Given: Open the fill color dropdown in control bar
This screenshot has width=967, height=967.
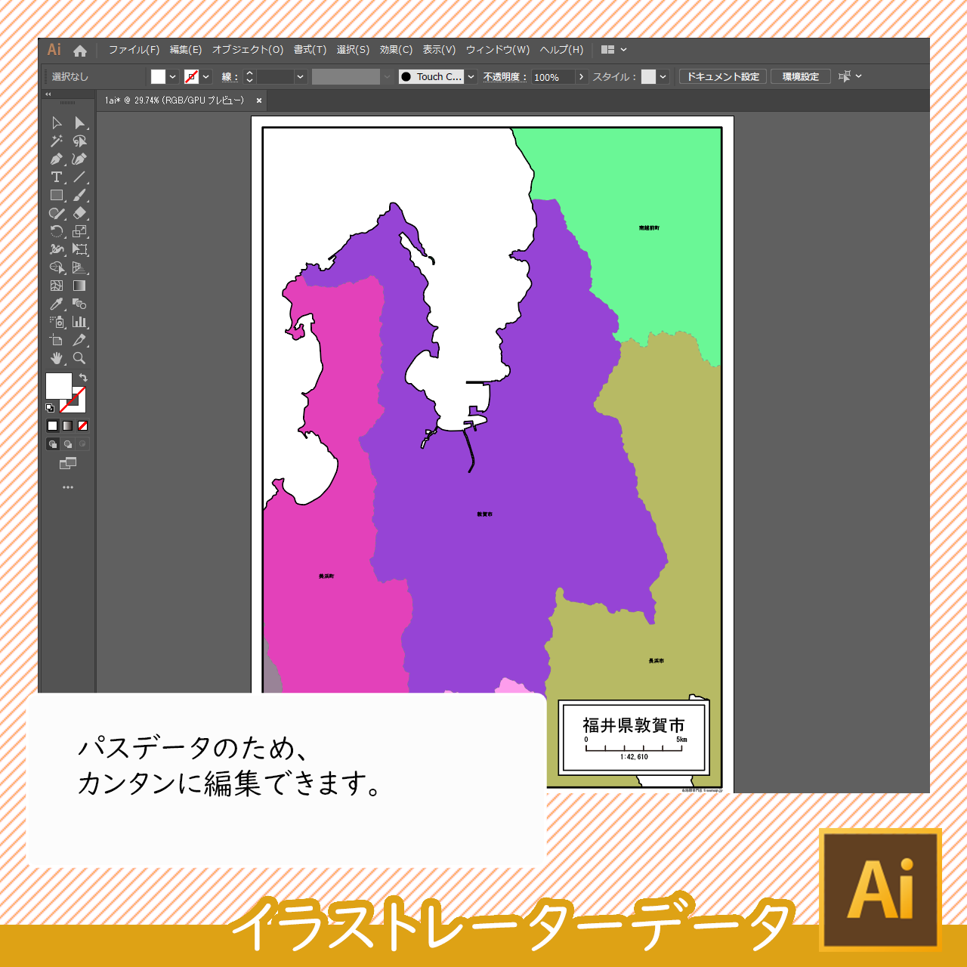Looking at the screenshot, I should [173, 76].
